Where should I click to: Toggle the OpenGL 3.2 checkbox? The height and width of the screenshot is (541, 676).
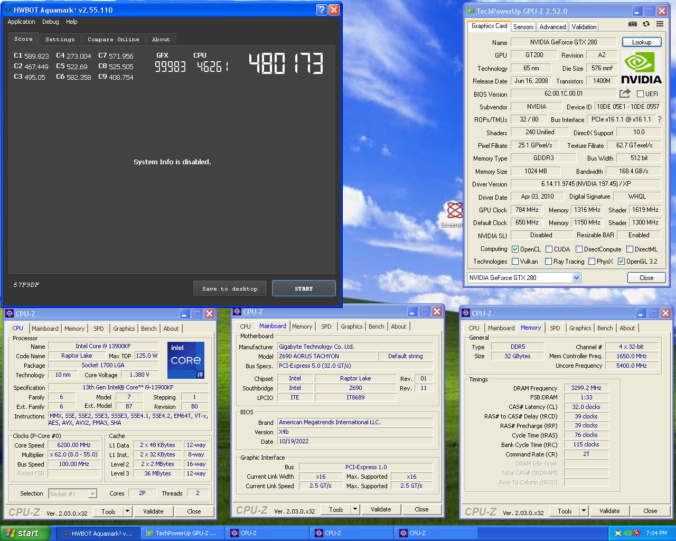(621, 262)
